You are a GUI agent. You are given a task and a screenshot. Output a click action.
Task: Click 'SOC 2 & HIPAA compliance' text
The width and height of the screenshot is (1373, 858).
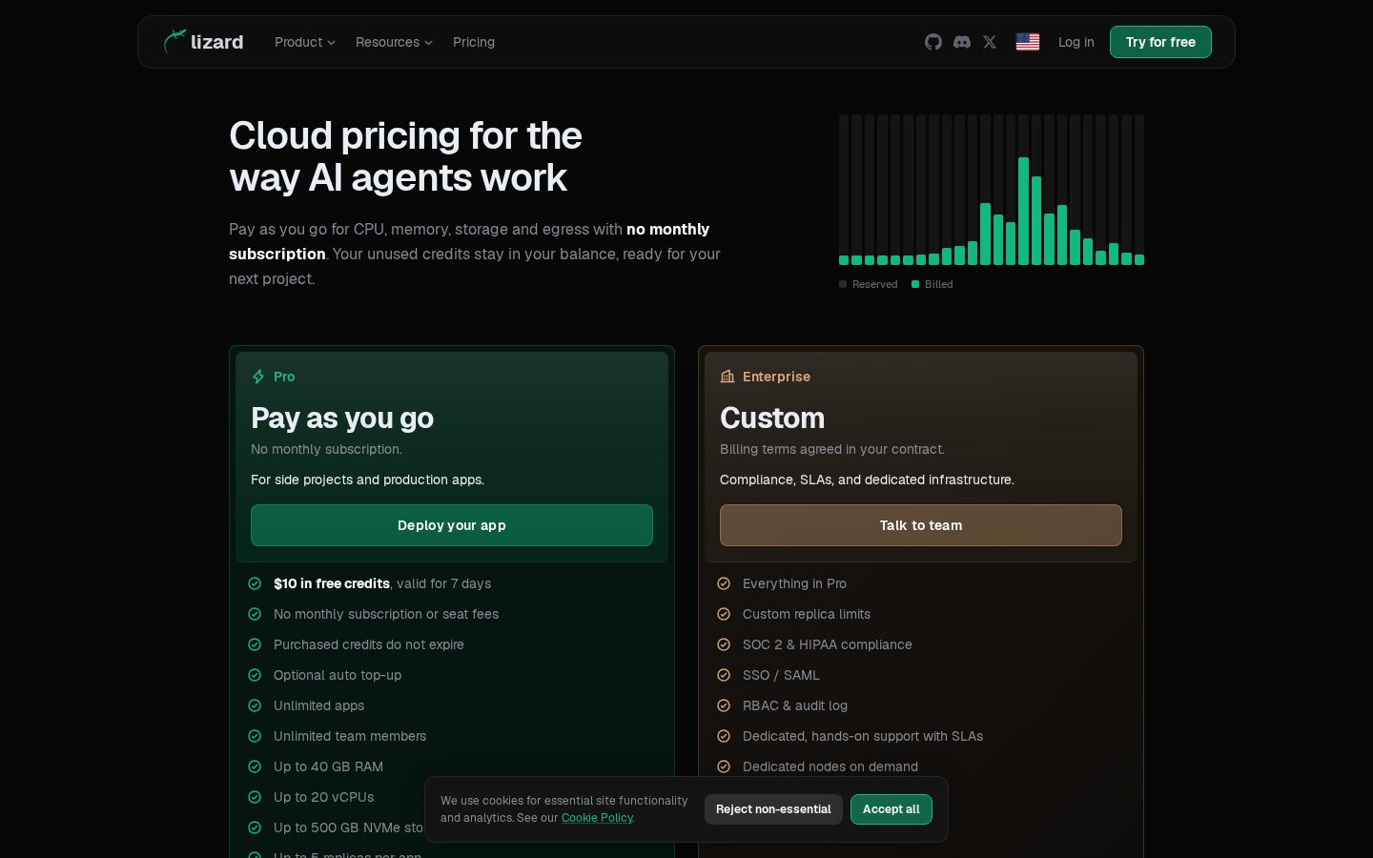[828, 644]
